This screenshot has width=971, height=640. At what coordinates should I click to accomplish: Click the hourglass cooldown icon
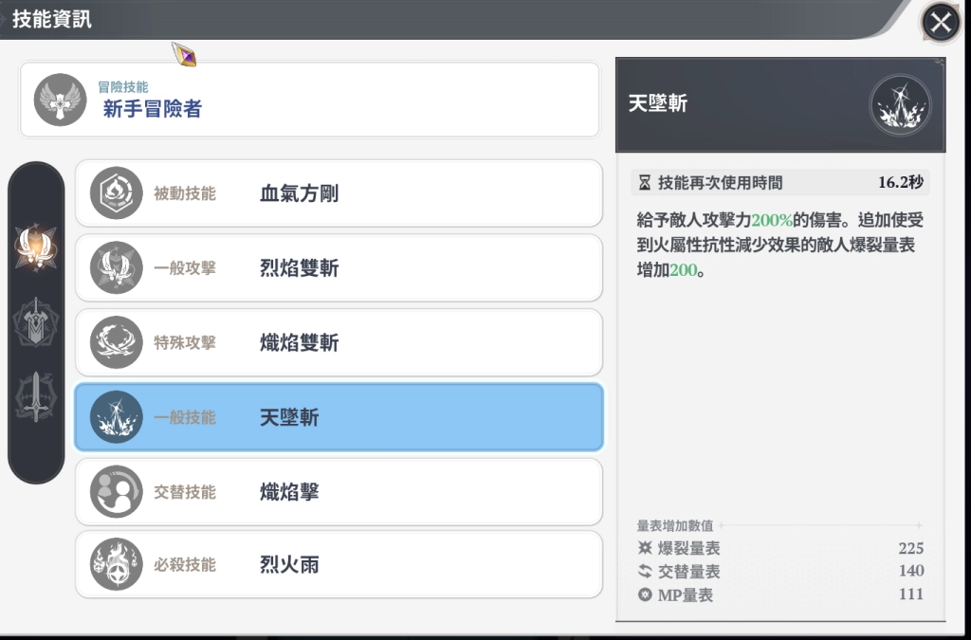click(645, 183)
